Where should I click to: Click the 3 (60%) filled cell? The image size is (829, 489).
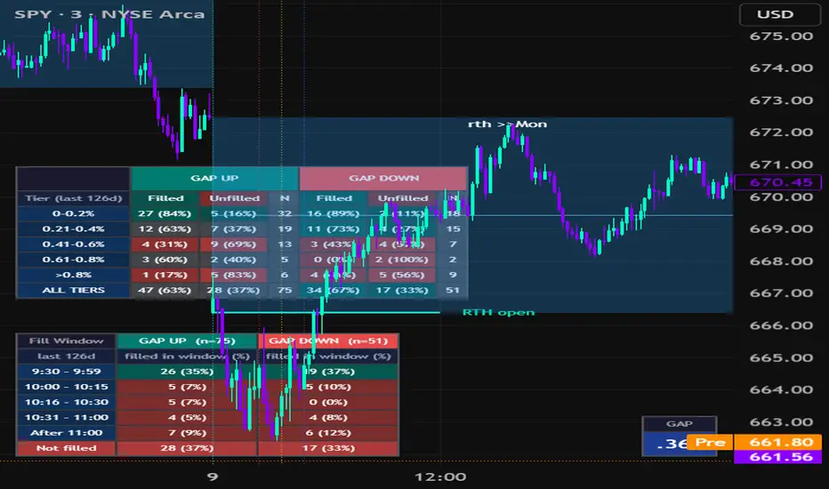(x=165, y=260)
